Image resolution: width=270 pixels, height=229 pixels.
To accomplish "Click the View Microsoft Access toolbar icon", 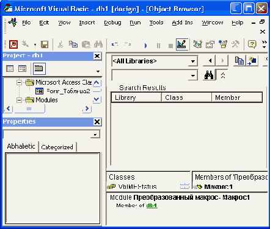I will click(13, 44).
